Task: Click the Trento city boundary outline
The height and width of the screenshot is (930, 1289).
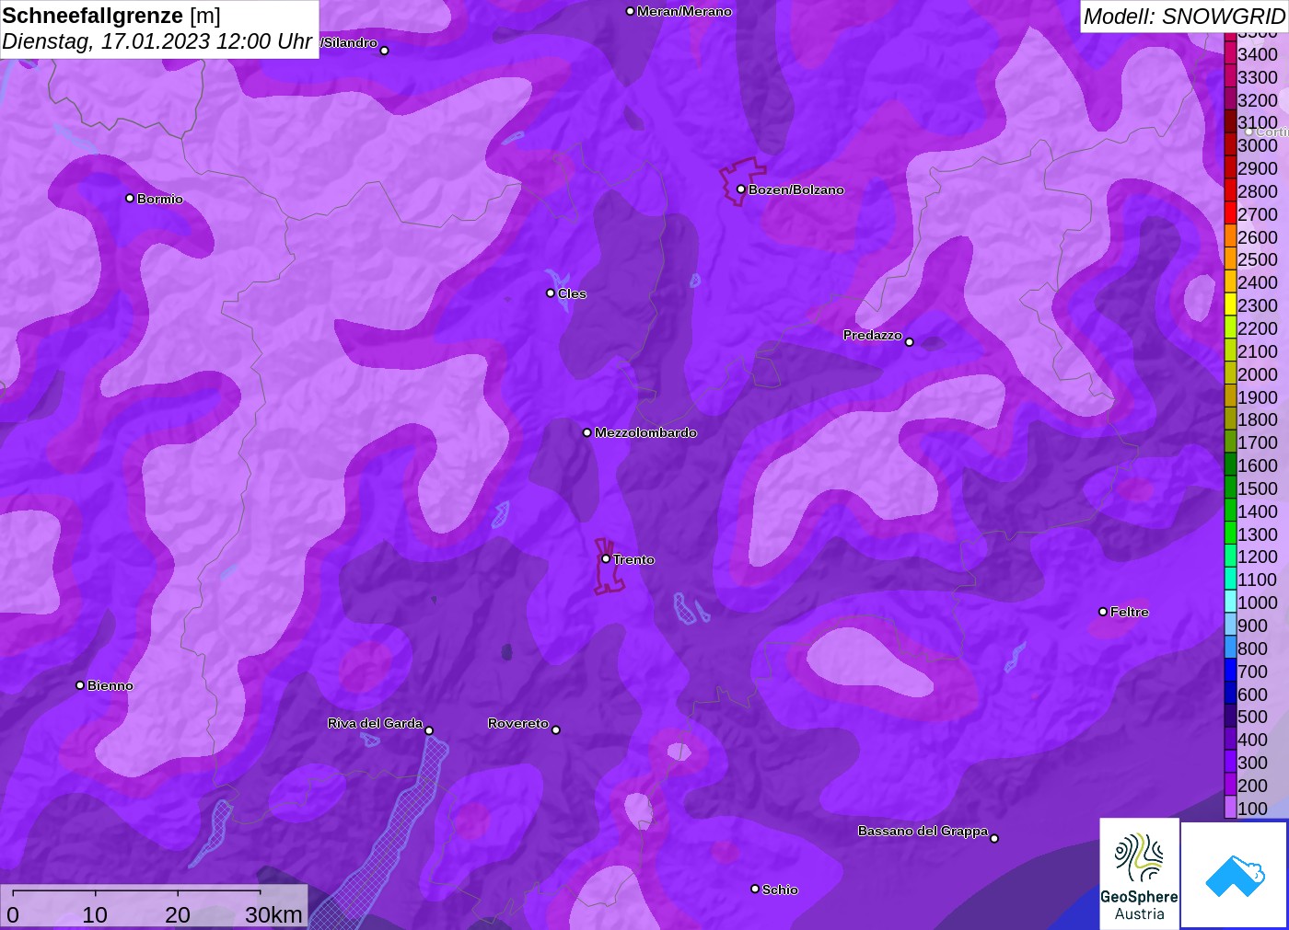Action: pos(608,568)
